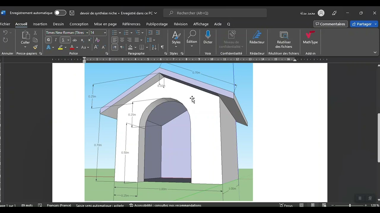This screenshot has height=213, width=380.
Task: Open the font name dropdown
Action: [87, 33]
